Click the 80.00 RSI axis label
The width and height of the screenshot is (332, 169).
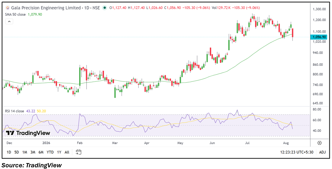tap(317, 109)
